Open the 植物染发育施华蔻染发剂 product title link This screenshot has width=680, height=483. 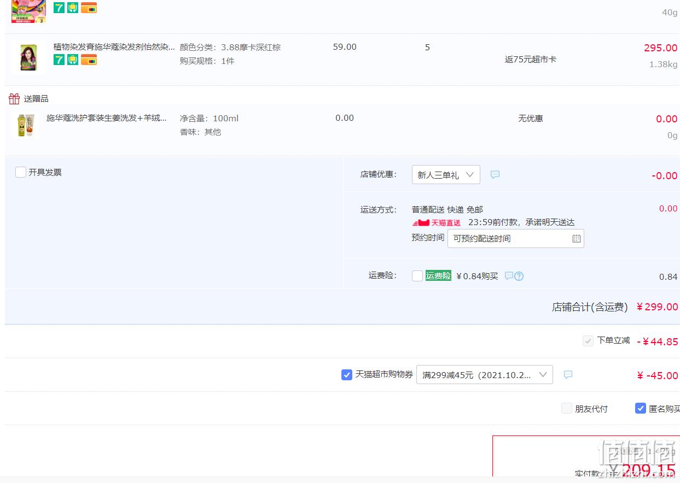114,47
